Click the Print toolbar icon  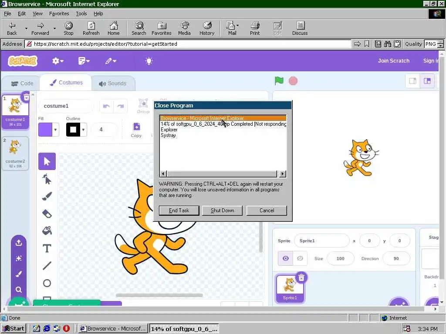pos(255,28)
